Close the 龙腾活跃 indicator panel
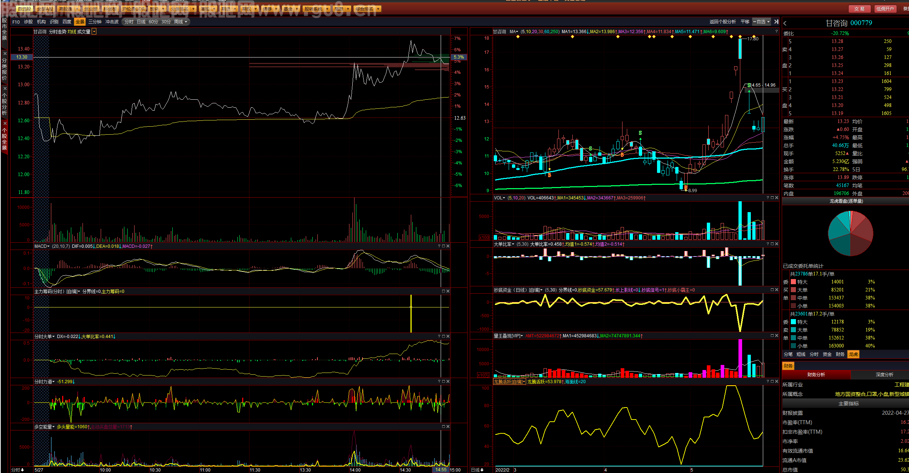The height and width of the screenshot is (473, 909). pyautogui.click(x=777, y=382)
